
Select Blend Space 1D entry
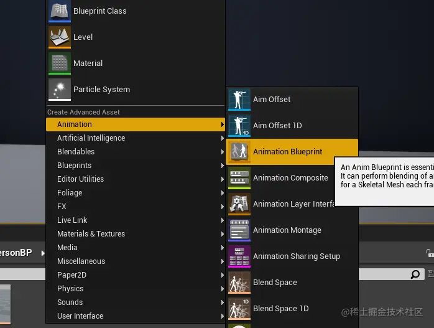[292, 309]
